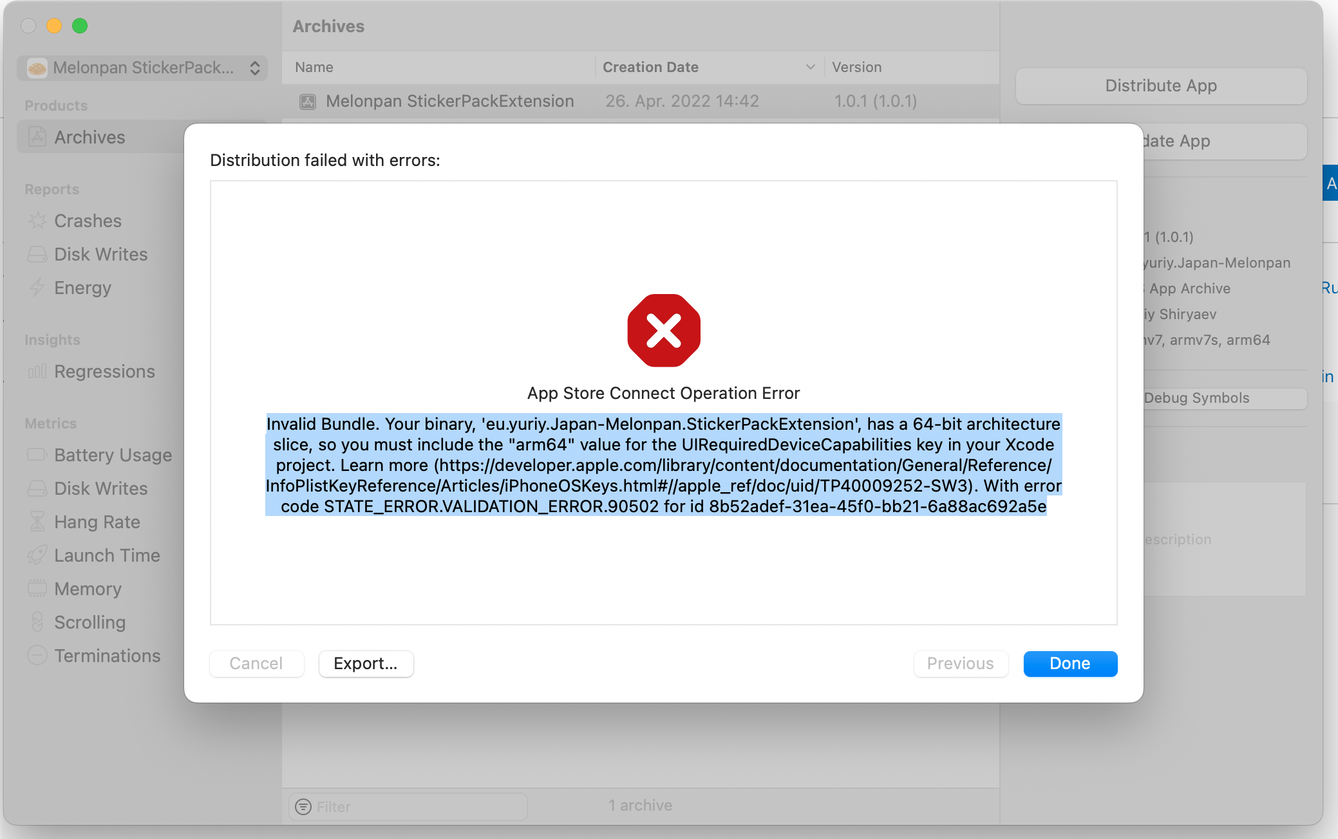
Task: Click the filter options icon
Action: 303,806
